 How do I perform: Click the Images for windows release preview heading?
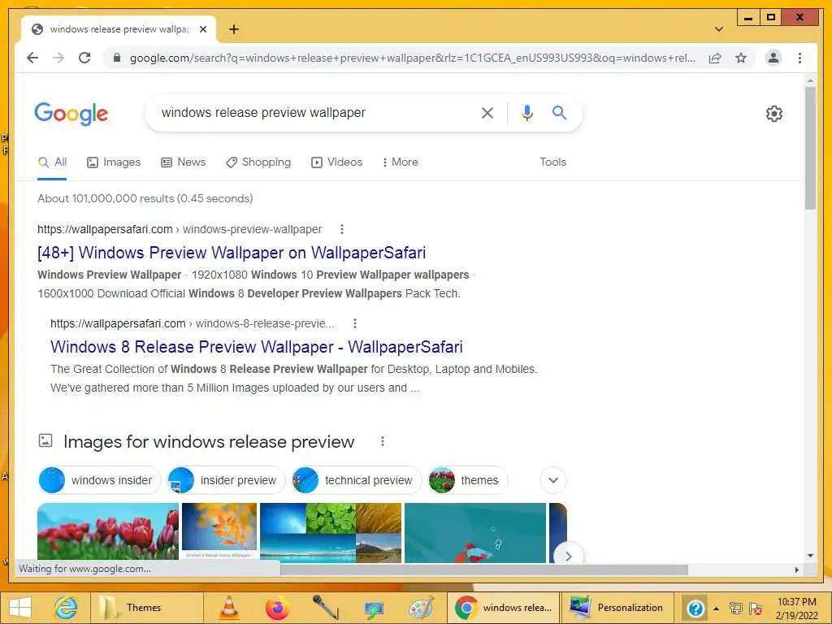[x=209, y=441]
